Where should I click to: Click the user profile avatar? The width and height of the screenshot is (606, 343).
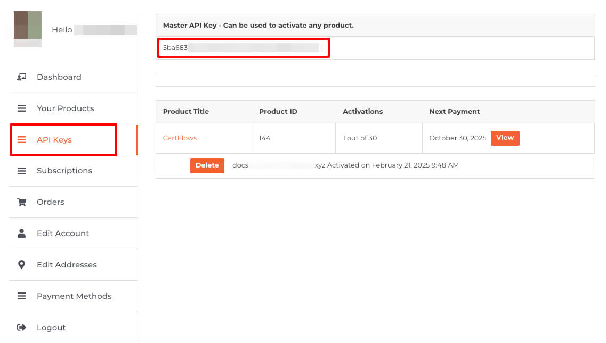point(28,29)
